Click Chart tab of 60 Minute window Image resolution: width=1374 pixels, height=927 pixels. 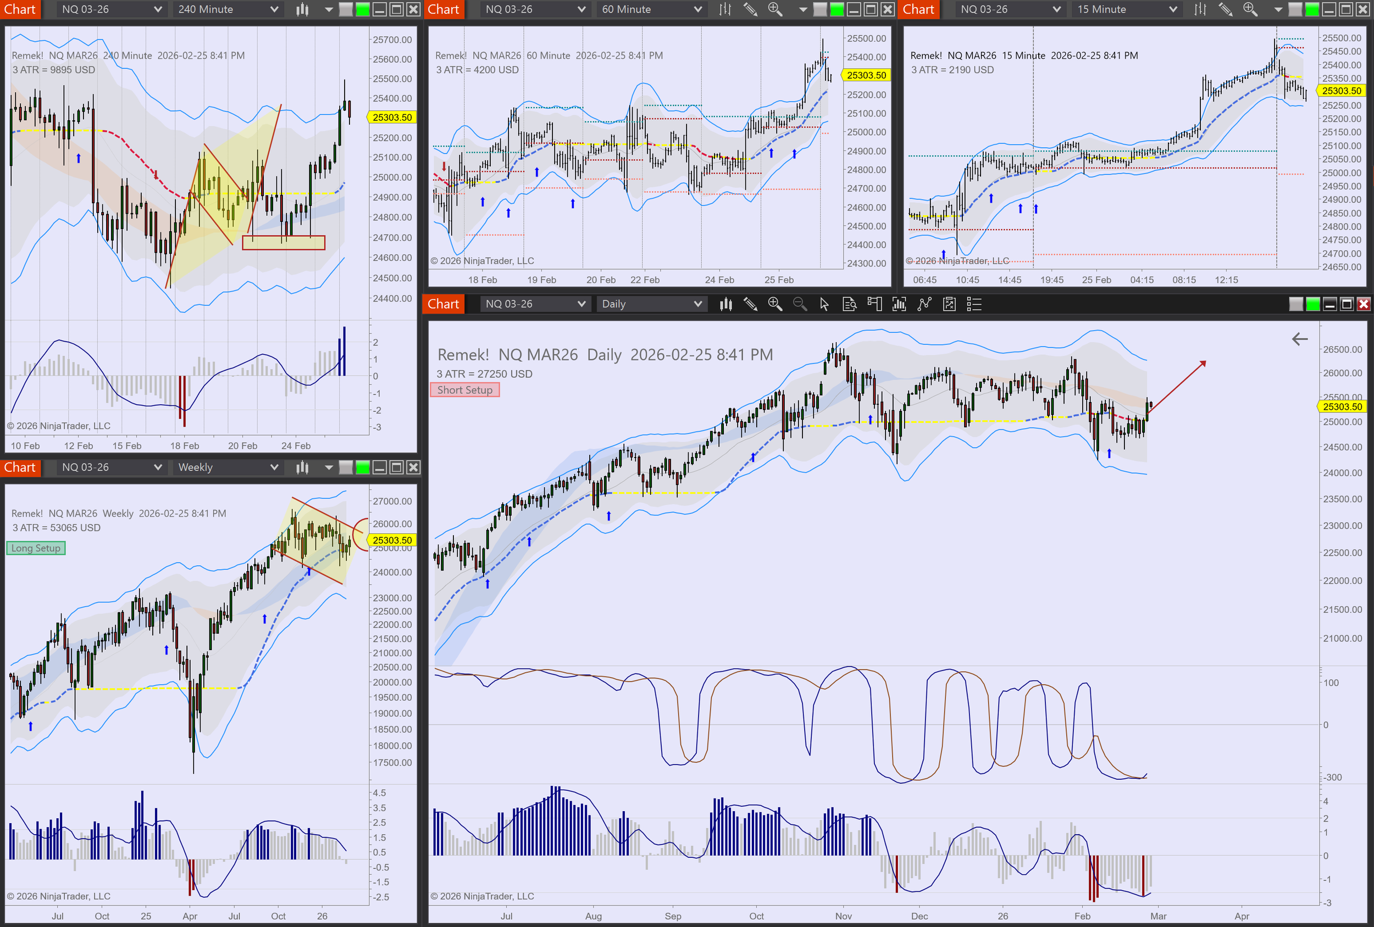pos(444,9)
